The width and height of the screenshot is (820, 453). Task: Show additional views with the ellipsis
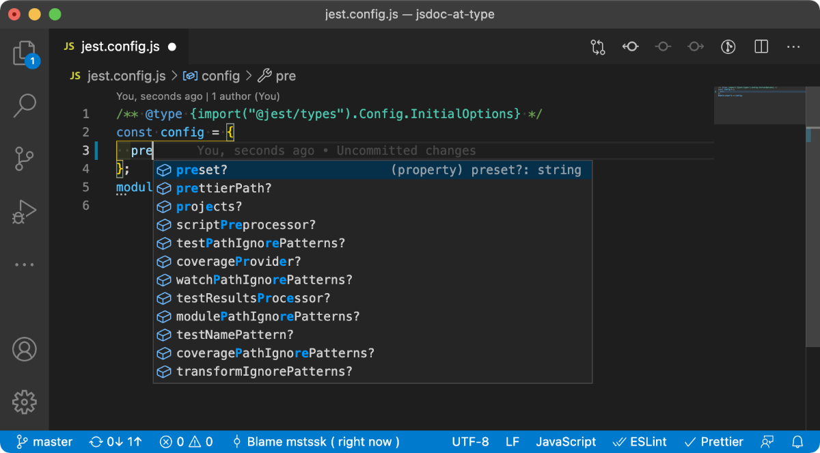click(x=25, y=265)
